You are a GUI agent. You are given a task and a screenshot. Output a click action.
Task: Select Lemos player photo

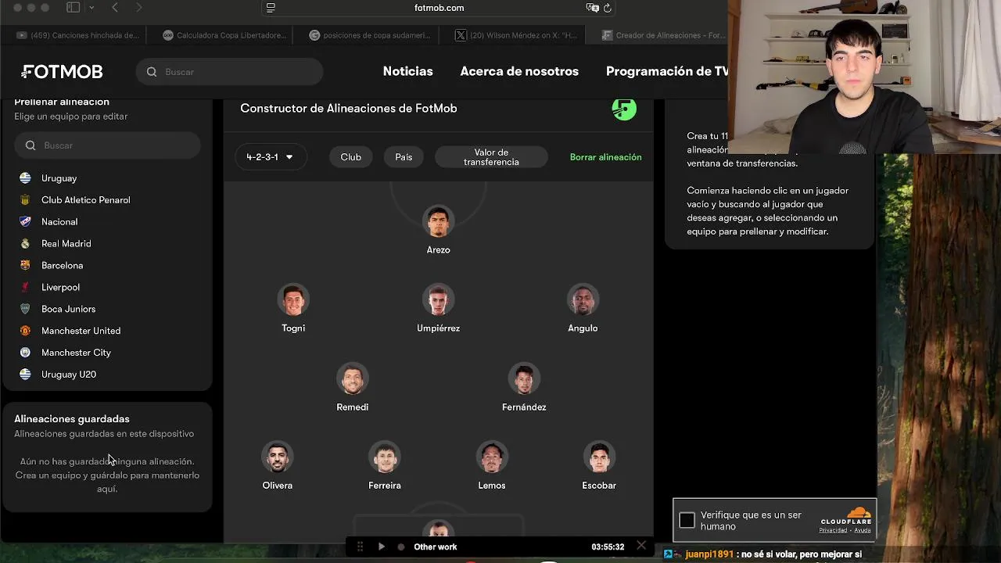(x=492, y=457)
